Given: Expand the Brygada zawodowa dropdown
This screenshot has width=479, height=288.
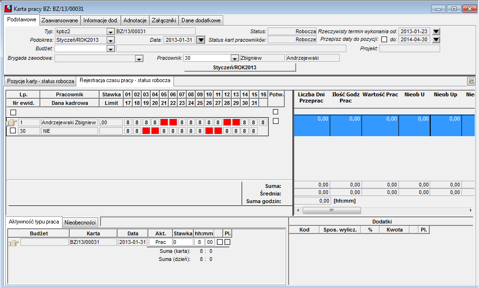Looking at the screenshot, I should [x=139, y=58].
